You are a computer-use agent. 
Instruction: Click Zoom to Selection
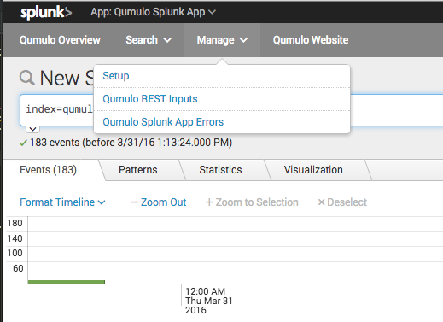252,202
